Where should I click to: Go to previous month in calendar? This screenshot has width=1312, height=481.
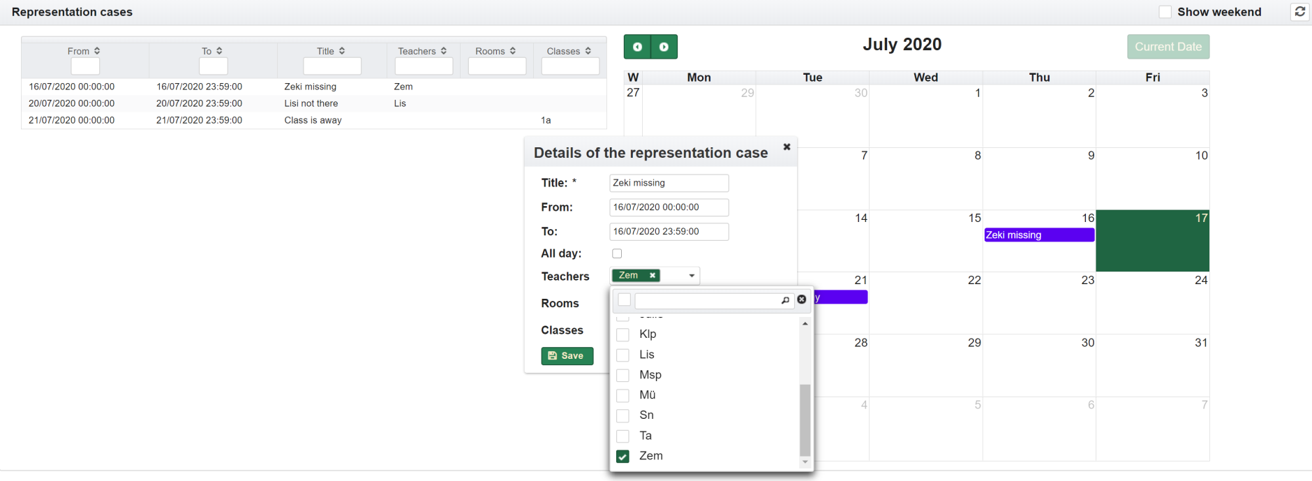click(x=637, y=47)
